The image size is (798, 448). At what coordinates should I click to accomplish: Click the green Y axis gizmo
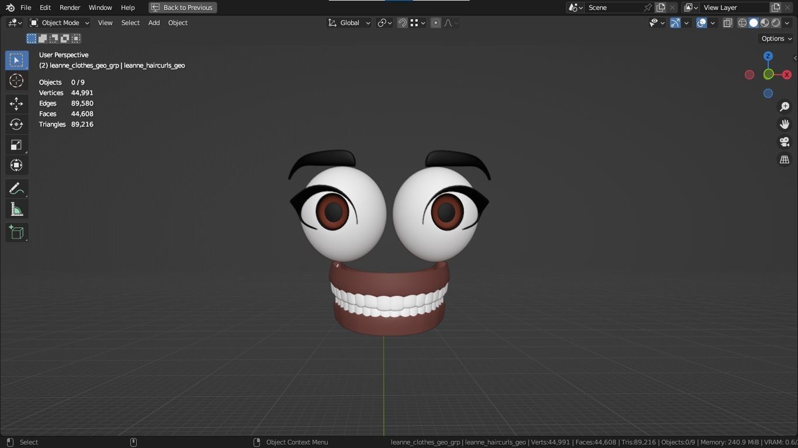[769, 74]
